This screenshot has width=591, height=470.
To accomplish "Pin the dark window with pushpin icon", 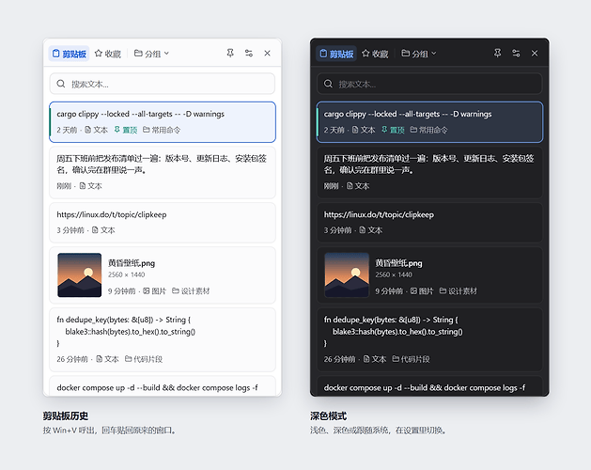I will 498,54.
